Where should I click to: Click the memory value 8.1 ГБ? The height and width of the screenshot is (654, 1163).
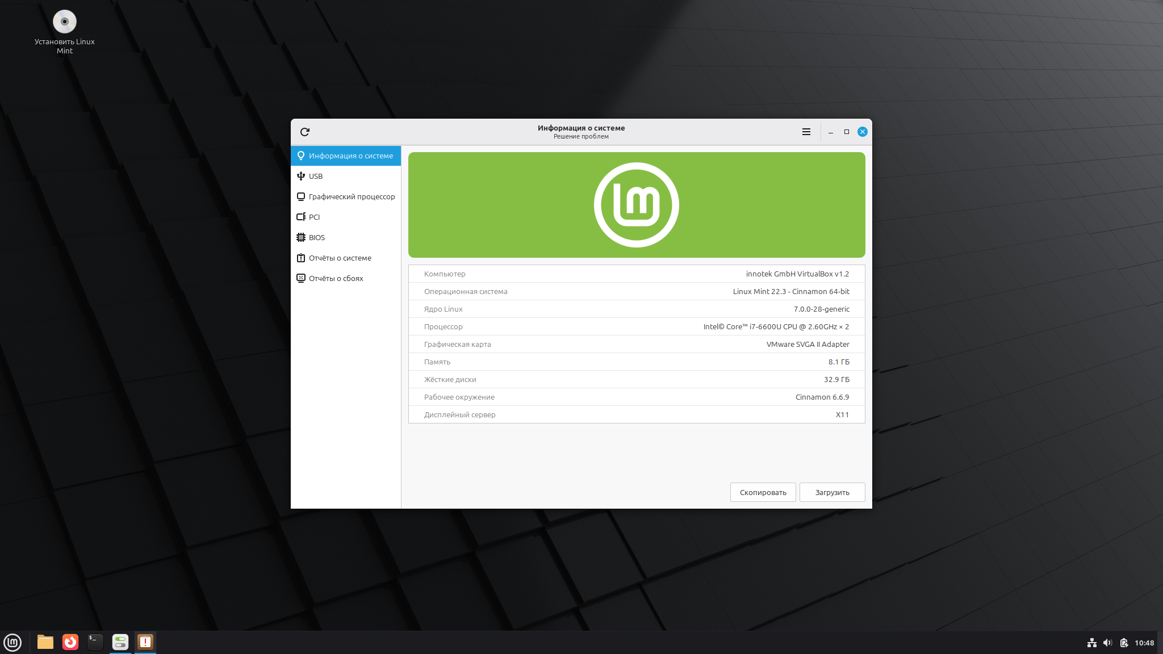[839, 362]
